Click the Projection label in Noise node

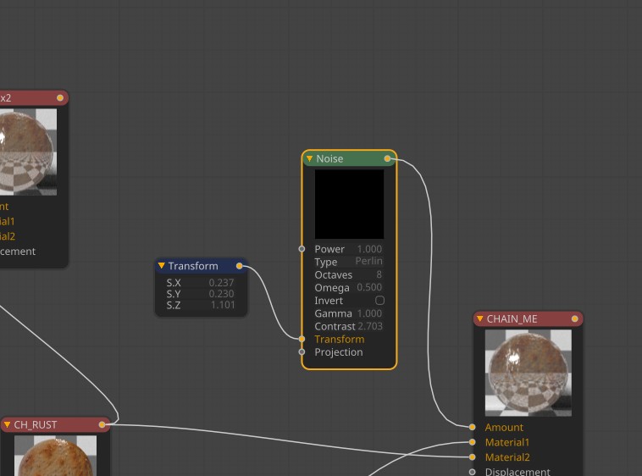(339, 352)
